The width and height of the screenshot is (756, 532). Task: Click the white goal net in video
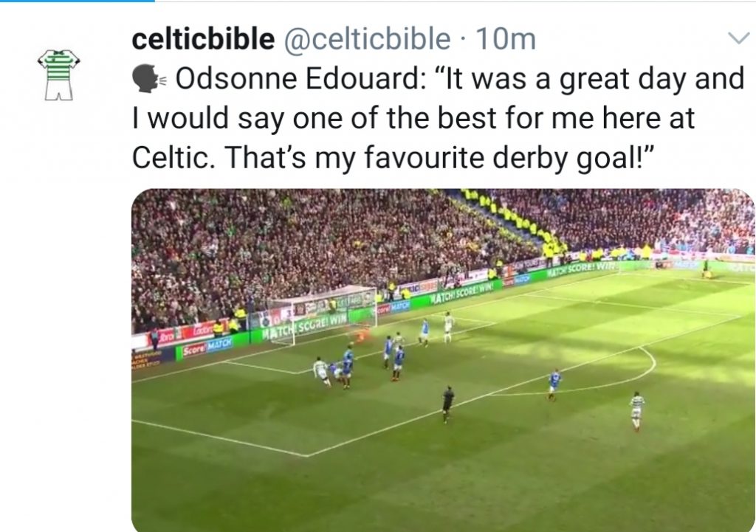[x=319, y=312]
